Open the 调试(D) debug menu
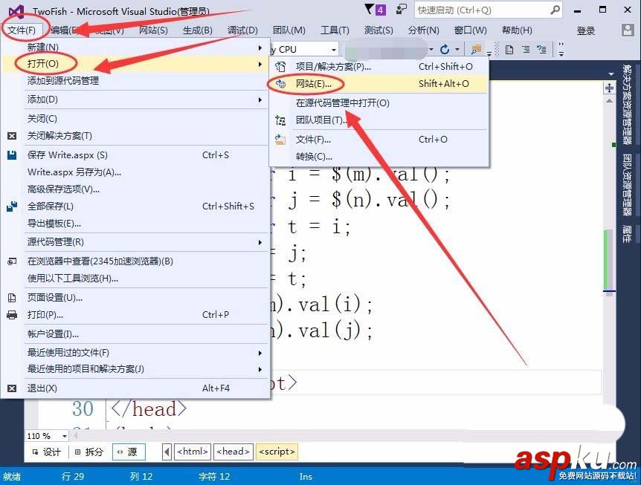 pos(241,30)
